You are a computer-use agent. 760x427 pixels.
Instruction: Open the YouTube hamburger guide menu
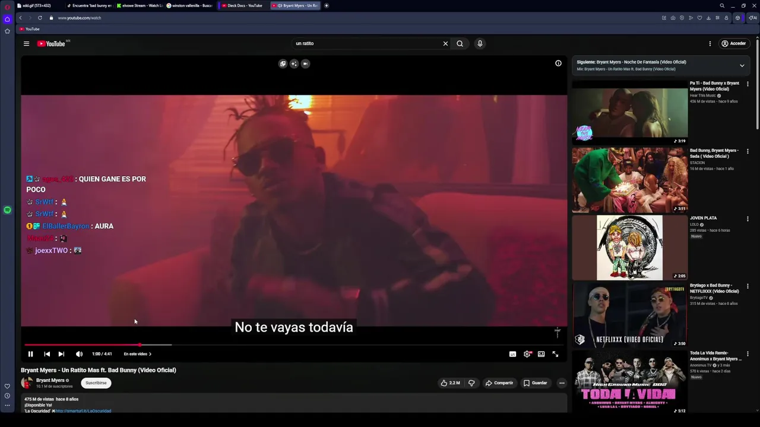coord(26,43)
